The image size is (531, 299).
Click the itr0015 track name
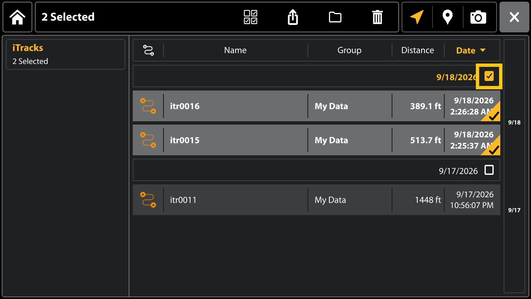(185, 140)
